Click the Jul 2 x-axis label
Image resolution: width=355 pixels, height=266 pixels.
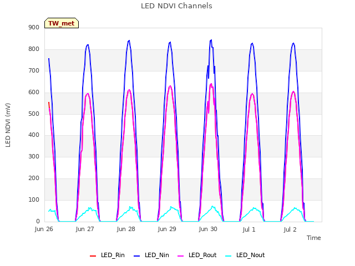(290, 229)
